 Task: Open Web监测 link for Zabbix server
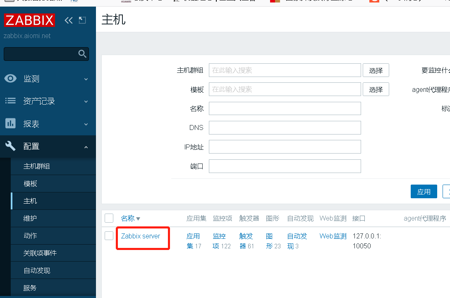click(333, 236)
